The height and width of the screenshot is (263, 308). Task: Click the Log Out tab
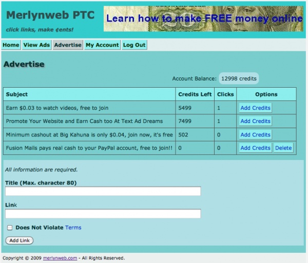tap(134, 45)
